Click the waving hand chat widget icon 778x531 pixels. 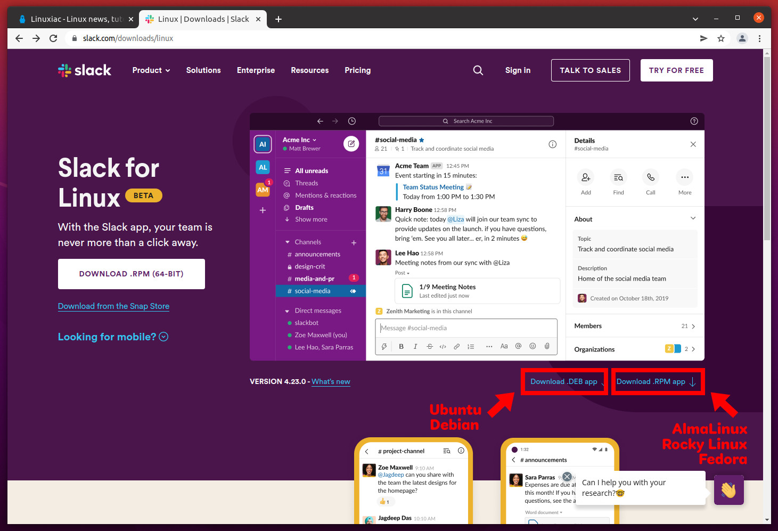[x=728, y=489]
